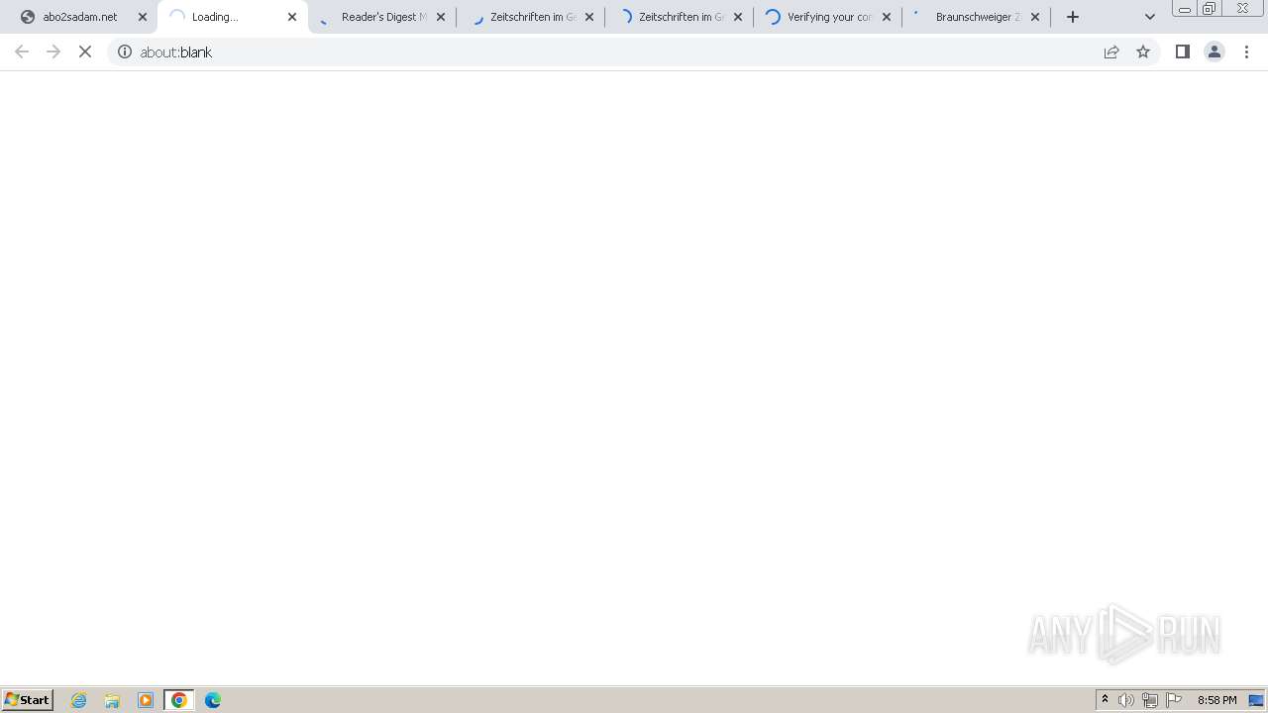Close the first Zeitschriften im tab

click(589, 17)
